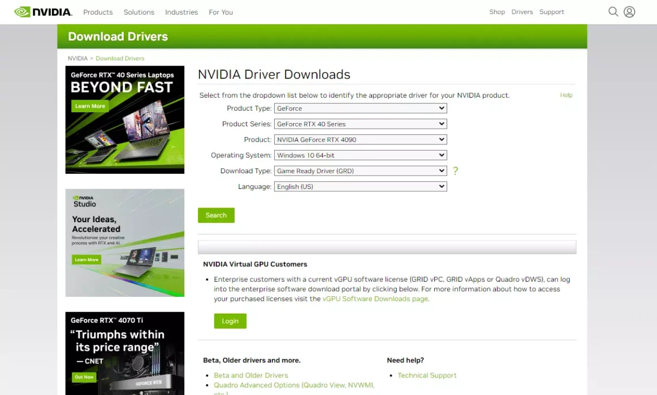Open the user account icon
This screenshot has height=395, width=657.
[x=629, y=12]
